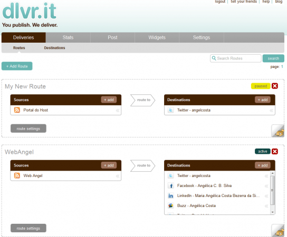
Task: Add a source to My New Route
Action: tap(109, 100)
